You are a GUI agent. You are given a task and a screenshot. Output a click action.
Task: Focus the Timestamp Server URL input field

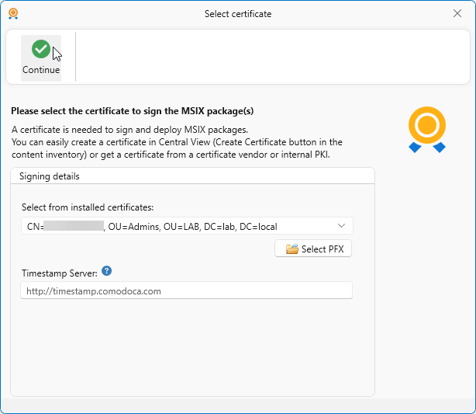click(x=186, y=291)
